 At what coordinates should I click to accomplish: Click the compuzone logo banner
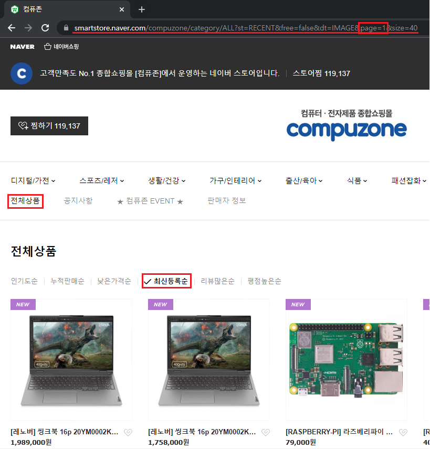pos(347,125)
